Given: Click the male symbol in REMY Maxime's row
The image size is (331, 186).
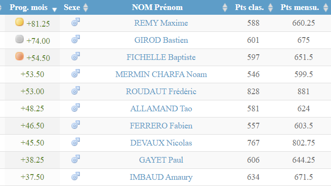Looking at the screenshot, I should [76, 22].
